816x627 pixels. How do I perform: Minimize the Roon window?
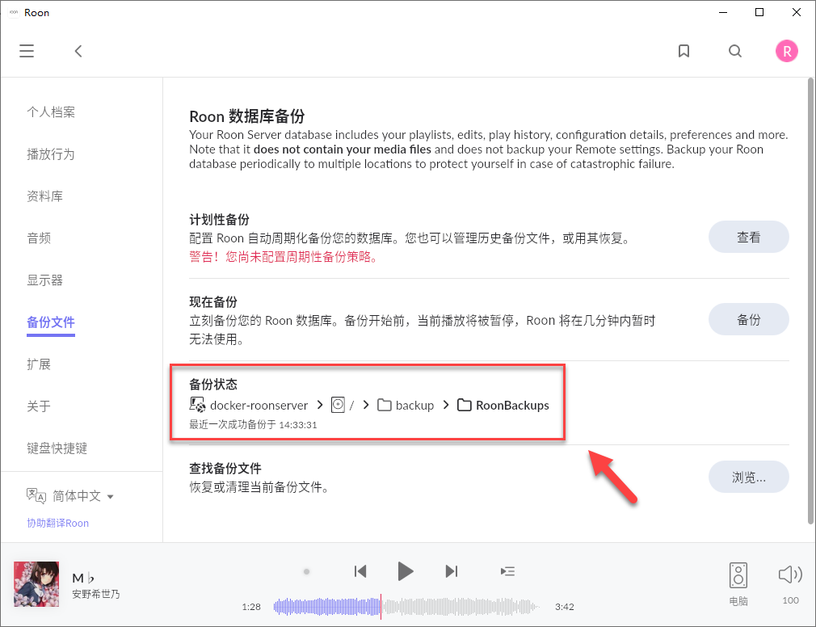(723, 12)
